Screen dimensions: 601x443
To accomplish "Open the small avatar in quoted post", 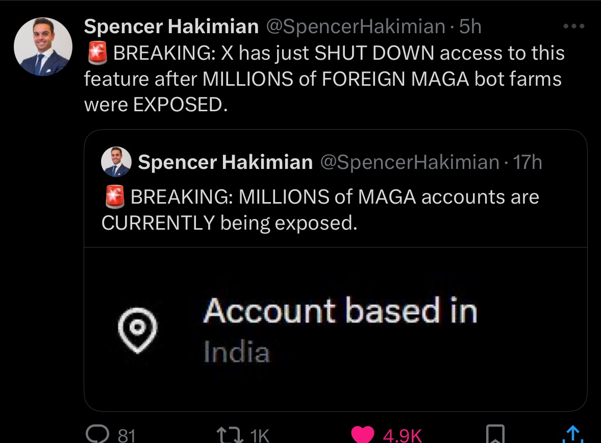I will pos(116,162).
